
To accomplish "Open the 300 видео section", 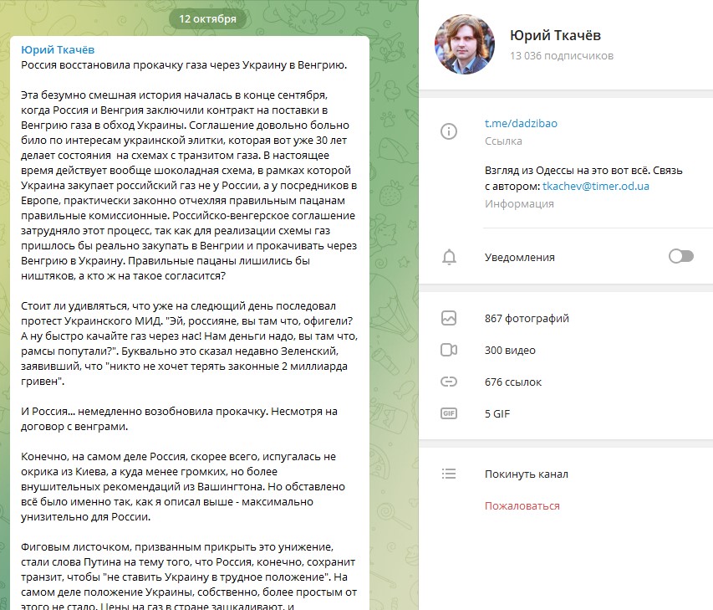I will (510, 350).
